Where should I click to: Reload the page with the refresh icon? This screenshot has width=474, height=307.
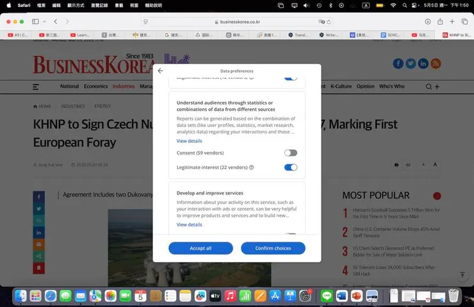(329, 22)
